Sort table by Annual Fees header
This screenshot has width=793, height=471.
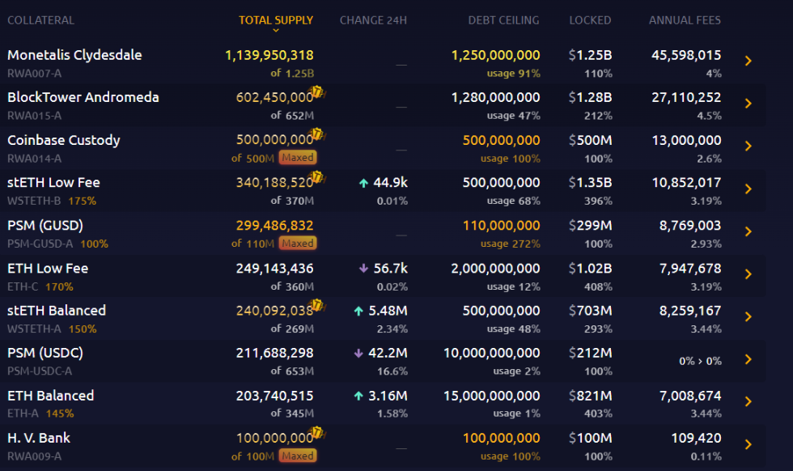coord(685,20)
